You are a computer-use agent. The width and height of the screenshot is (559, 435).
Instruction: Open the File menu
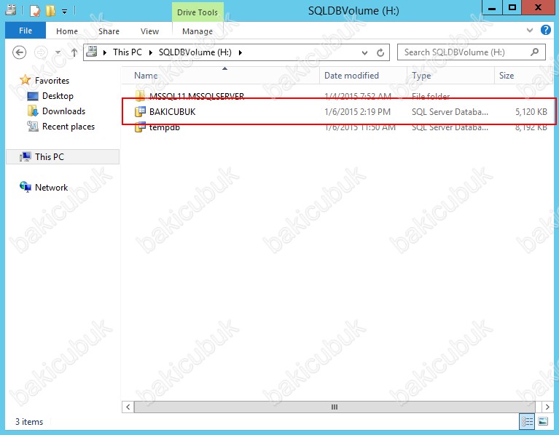coord(26,31)
